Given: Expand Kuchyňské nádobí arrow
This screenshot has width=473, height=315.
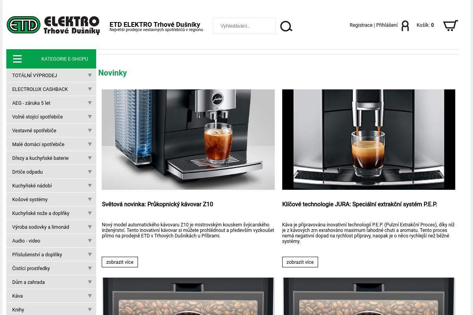Looking at the screenshot, I should (x=90, y=185).
